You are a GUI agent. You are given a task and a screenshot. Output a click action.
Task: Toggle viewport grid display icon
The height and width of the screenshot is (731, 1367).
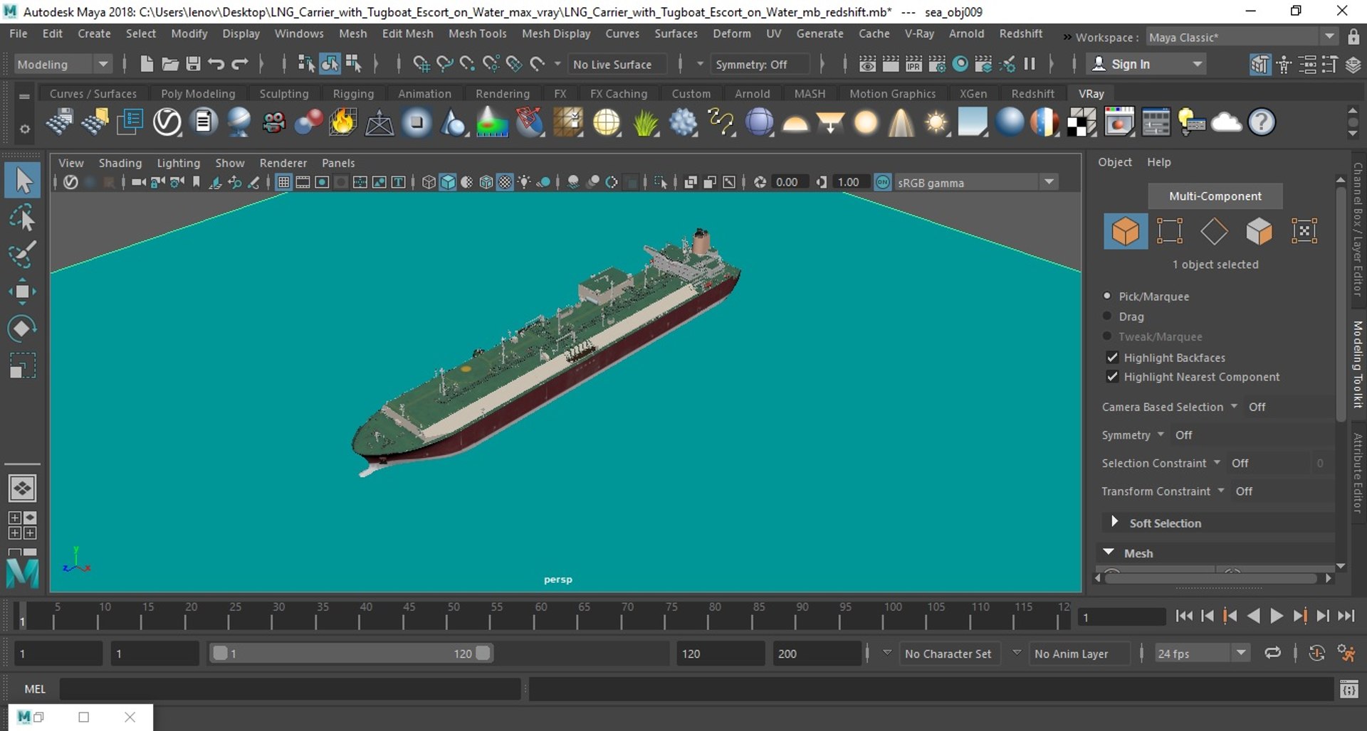coord(283,182)
